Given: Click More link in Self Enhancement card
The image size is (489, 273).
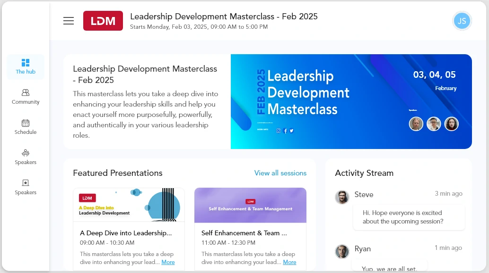Looking at the screenshot, I should [290, 262].
